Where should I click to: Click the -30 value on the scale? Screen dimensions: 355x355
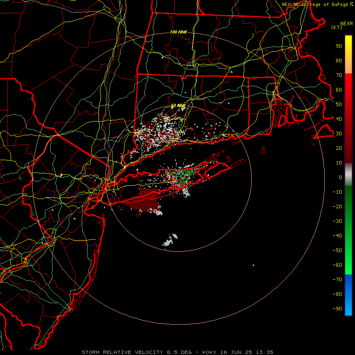pyautogui.click(x=337, y=221)
